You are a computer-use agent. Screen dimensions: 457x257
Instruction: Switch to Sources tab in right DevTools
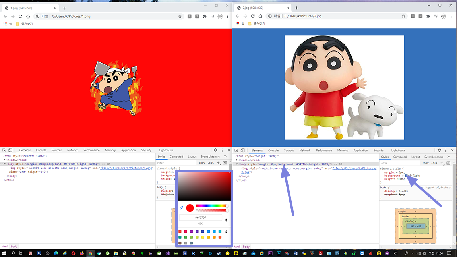click(289, 151)
